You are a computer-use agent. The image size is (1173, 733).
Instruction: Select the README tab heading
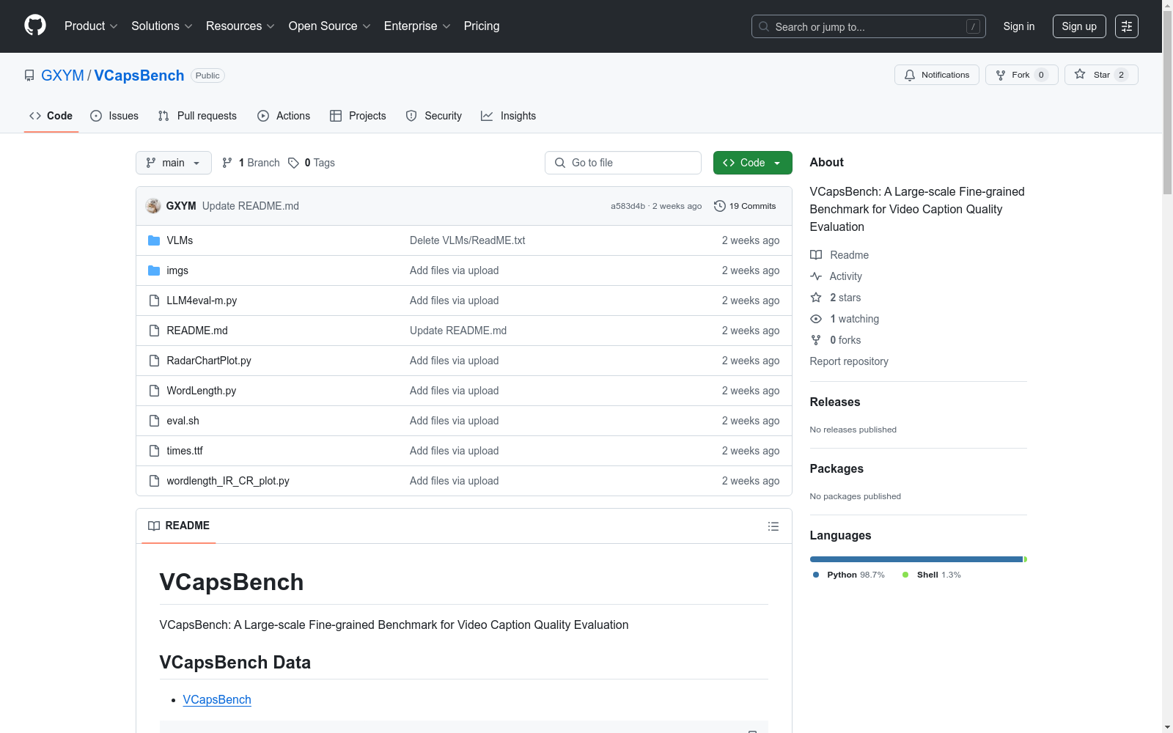[x=179, y=526]
